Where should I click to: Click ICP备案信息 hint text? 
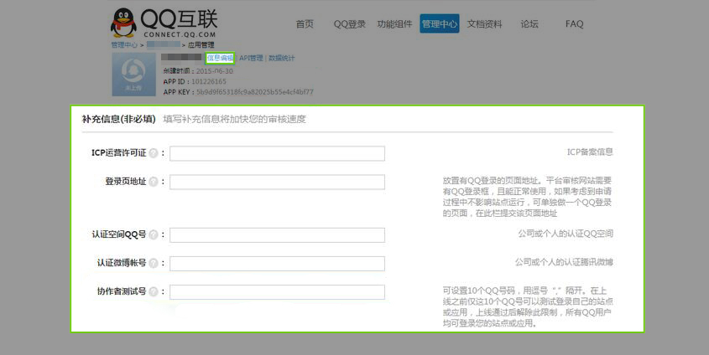tap(590, 152)
